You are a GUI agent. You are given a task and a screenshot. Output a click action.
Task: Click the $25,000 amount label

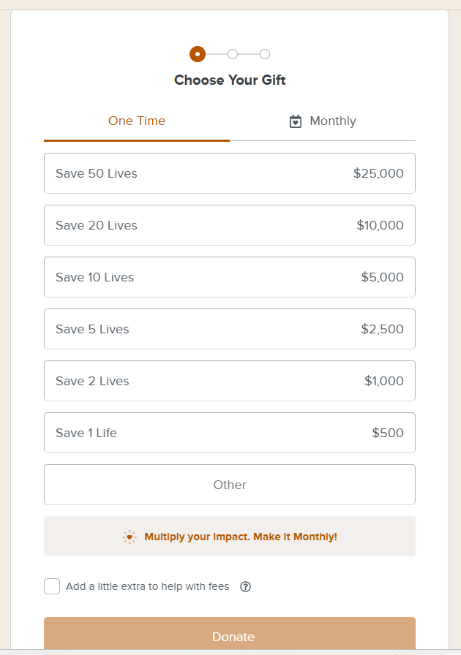(378, 173)
